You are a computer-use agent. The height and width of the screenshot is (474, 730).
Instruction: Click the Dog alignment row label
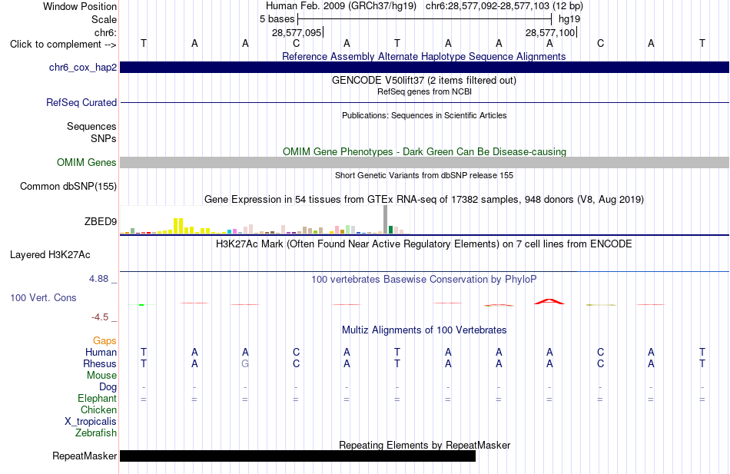point(108,387)
